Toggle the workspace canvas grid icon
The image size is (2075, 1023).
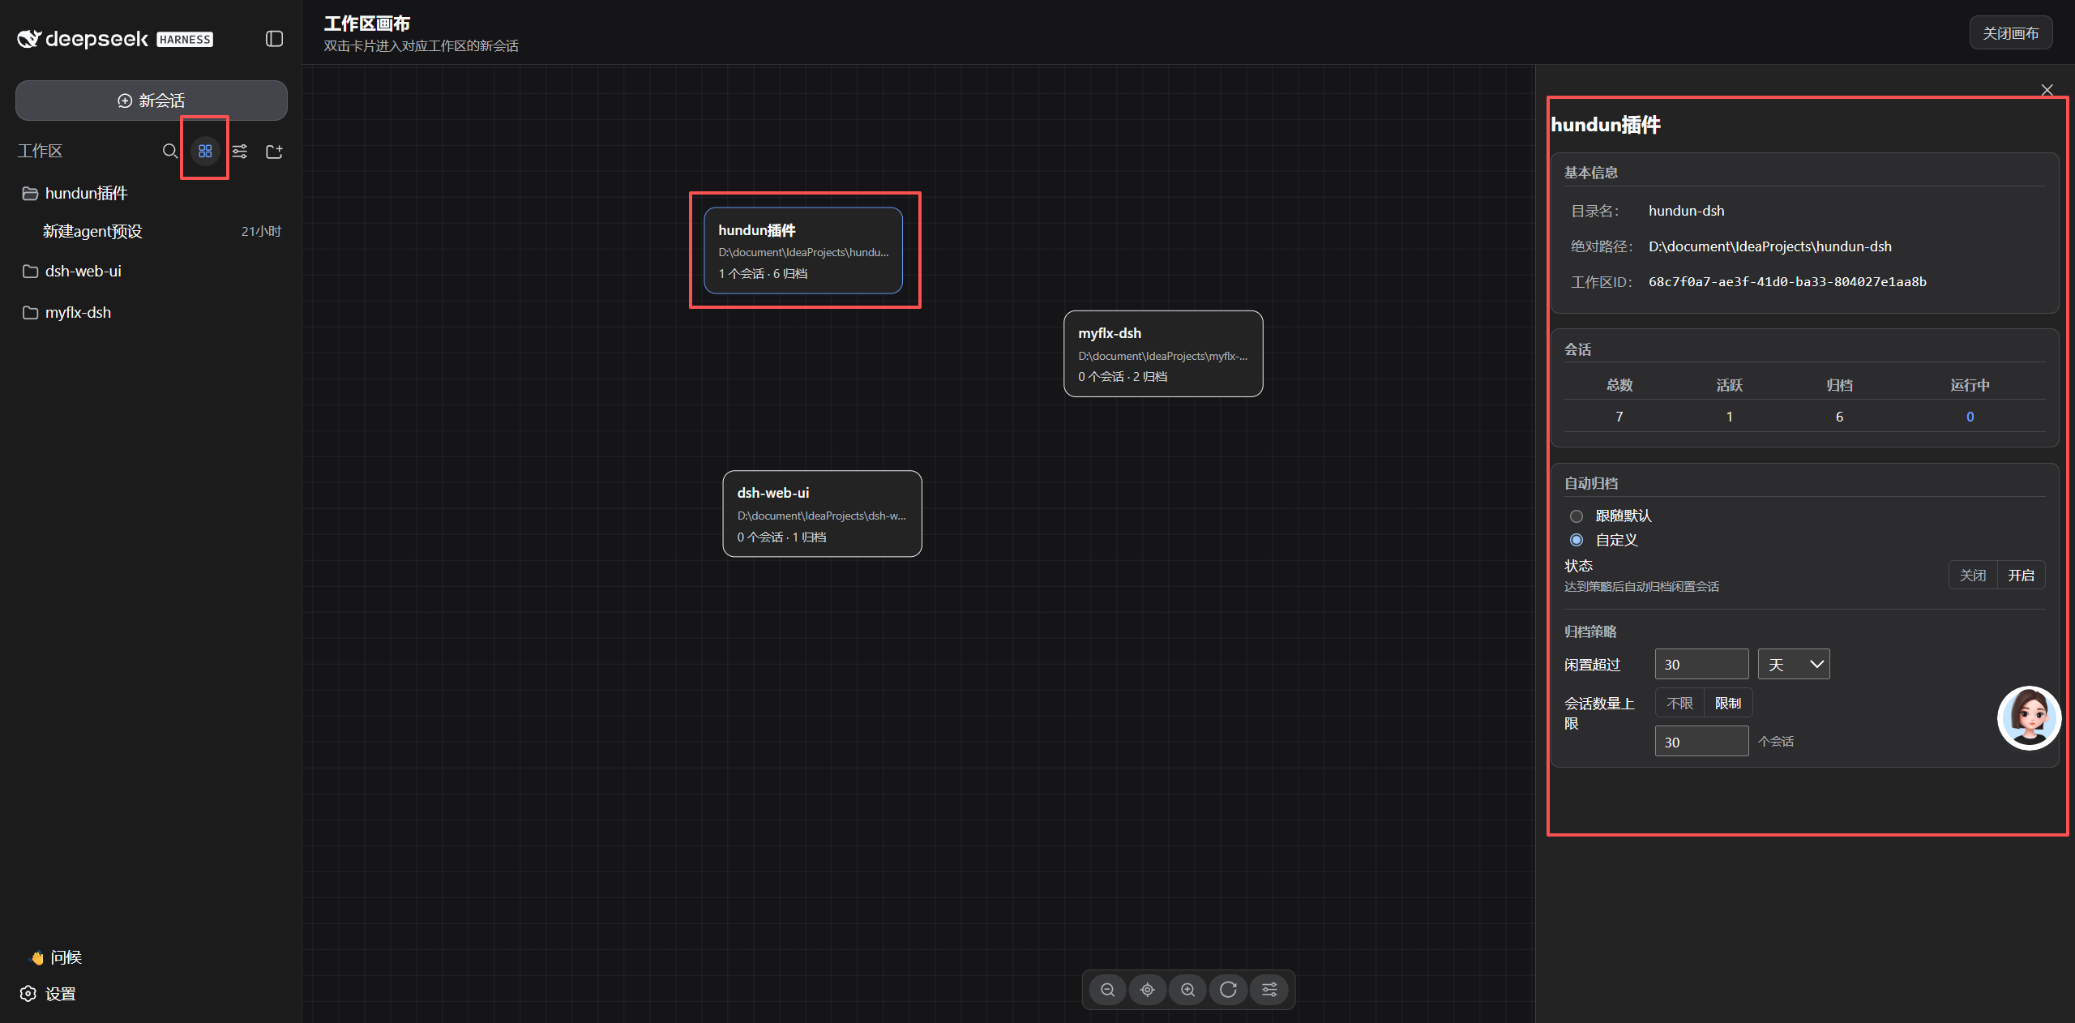pyautogui.click(x=205, y=151)
